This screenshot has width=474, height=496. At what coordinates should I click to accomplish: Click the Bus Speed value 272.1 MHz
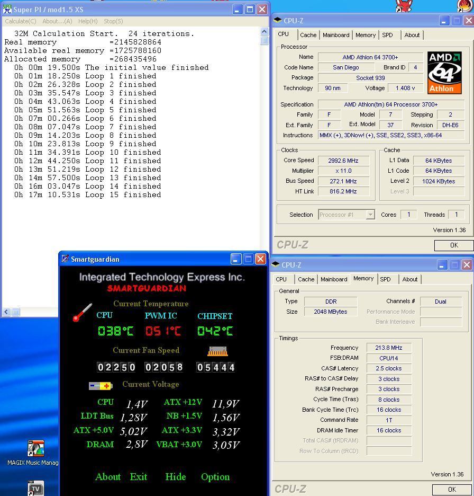pos(343,181)
